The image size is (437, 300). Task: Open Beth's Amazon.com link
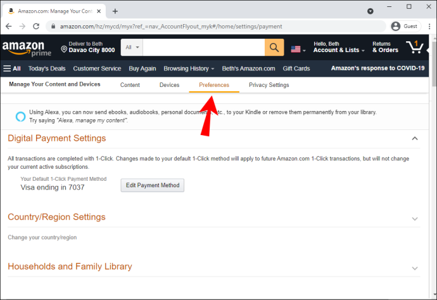click(x=248, y=68)
